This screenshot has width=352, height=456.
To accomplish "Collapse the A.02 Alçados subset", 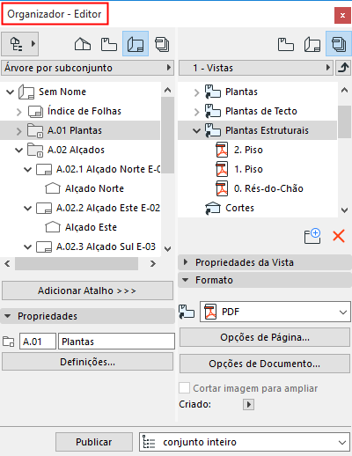I will (x=19, y=151).
